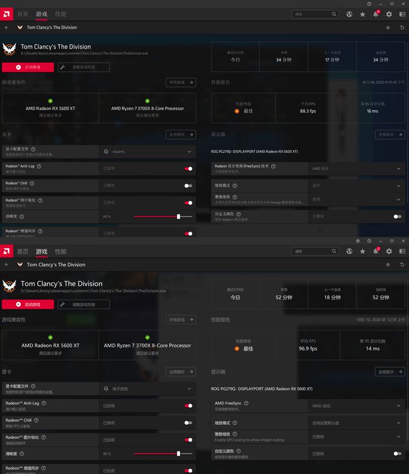Image resolution: width=409 pixels, height=474 pixels.
Task: Click sharpness slider handle in lower window
Action: click(179, 453)
